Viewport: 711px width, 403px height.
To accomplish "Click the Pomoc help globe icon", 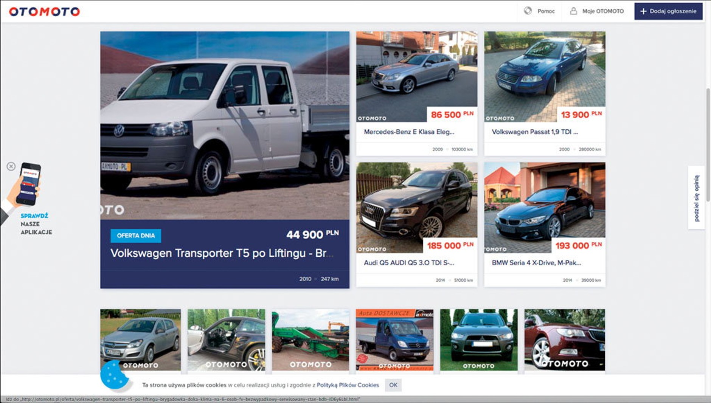I will 528,11.
